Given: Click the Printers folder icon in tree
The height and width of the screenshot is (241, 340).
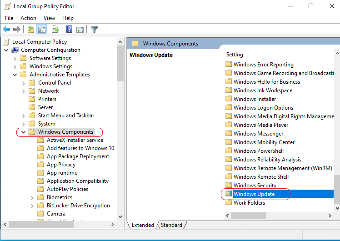Looking at the screenshot, I should click(32, 99).
